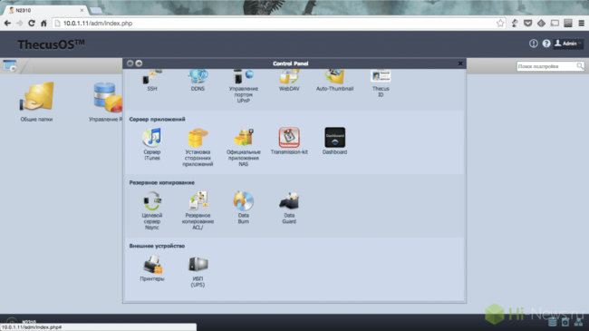Go to the browser home page
This screenshot has height=331, width=589.
[43, 24]
